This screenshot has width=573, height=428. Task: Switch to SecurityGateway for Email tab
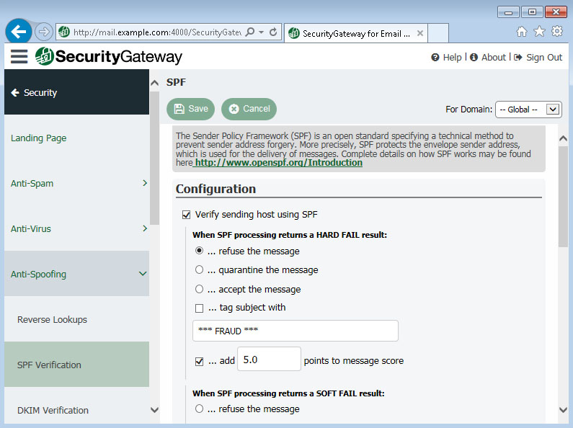pos(355,34)
